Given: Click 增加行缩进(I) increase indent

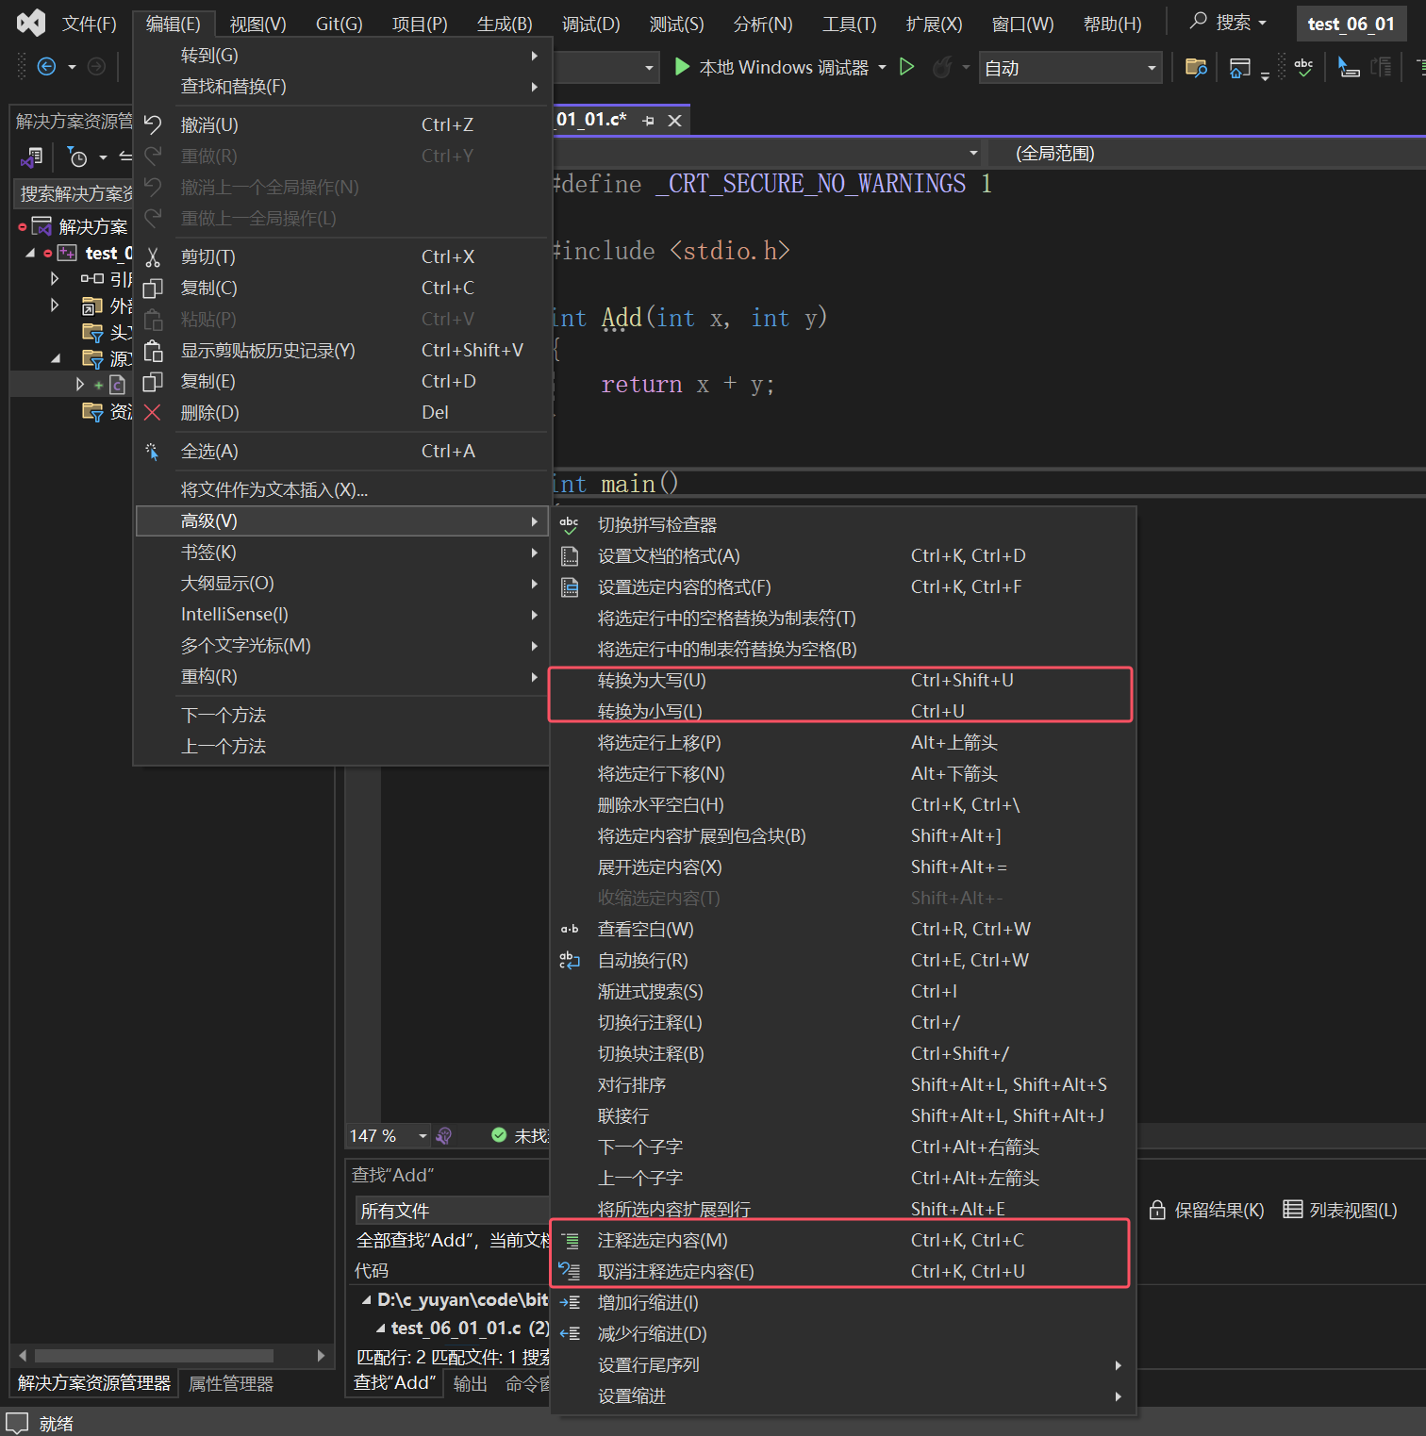Looking at the screenshot, I should pos(843,1302).
